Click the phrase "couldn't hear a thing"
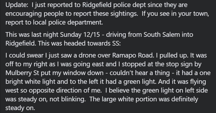The width and height of the screenshot is (216, 113). (140, 73)
